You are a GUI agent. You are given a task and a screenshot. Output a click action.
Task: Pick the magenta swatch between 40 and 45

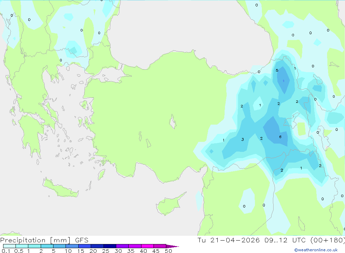(147, 246)
